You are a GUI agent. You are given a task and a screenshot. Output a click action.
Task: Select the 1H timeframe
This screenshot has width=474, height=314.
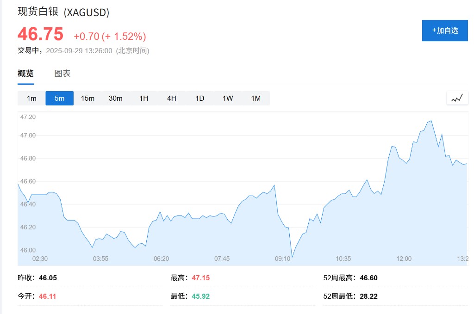tap(143, 99)
